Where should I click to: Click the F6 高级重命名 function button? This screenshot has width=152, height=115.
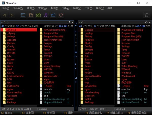(93, 113)
